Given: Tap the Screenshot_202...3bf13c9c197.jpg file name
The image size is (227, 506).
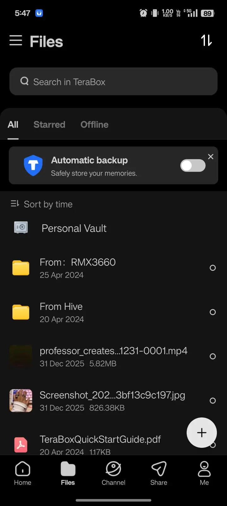Looking at the screenshot, I should [112, 395].
